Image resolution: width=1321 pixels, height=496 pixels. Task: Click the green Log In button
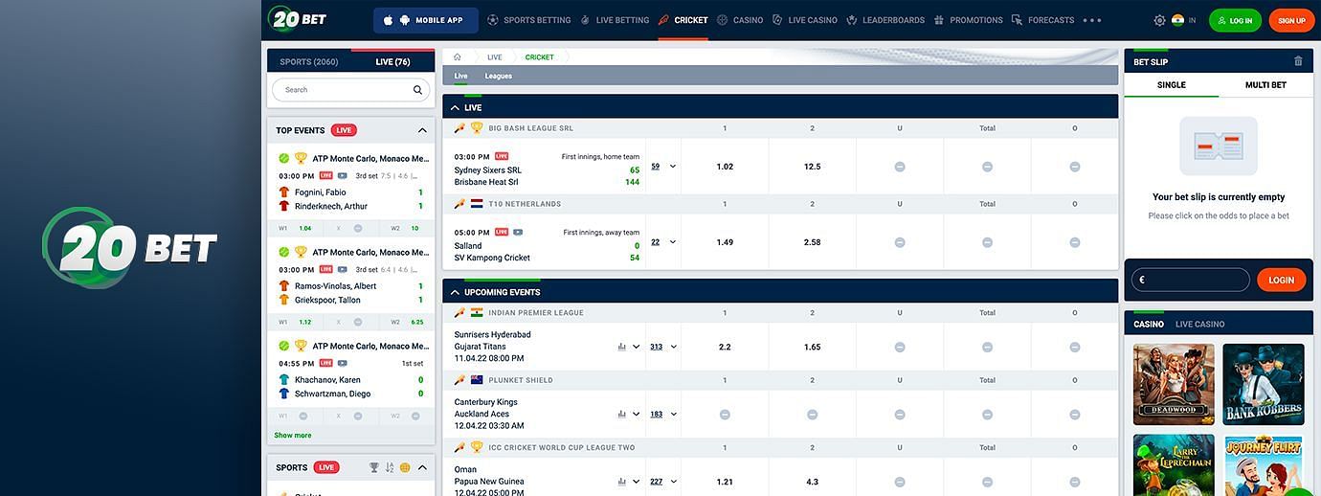tap(1235, 20)
